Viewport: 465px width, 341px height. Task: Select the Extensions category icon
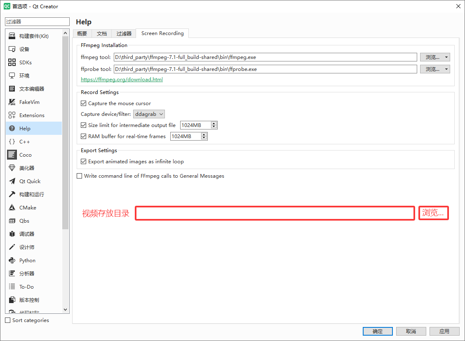click(x=12, y=115)
